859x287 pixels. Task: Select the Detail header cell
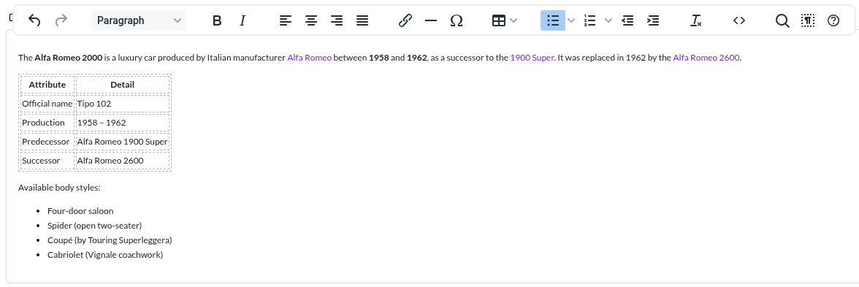pos(122,85)
